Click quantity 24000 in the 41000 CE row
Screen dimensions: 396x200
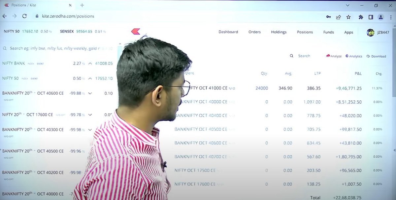(x=262, y=88)
